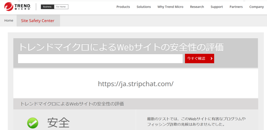
Task: Open the Support menu
Action: pos(217,7)
